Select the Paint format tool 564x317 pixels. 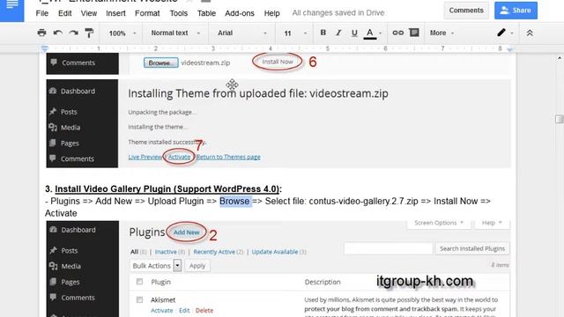click(x=89, y=33)
